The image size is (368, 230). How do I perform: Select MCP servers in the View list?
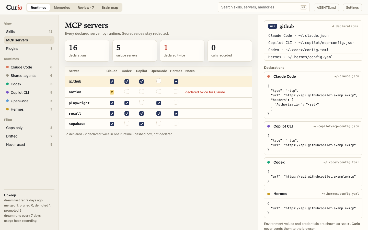pyautogui.click(x=29, y=40)
